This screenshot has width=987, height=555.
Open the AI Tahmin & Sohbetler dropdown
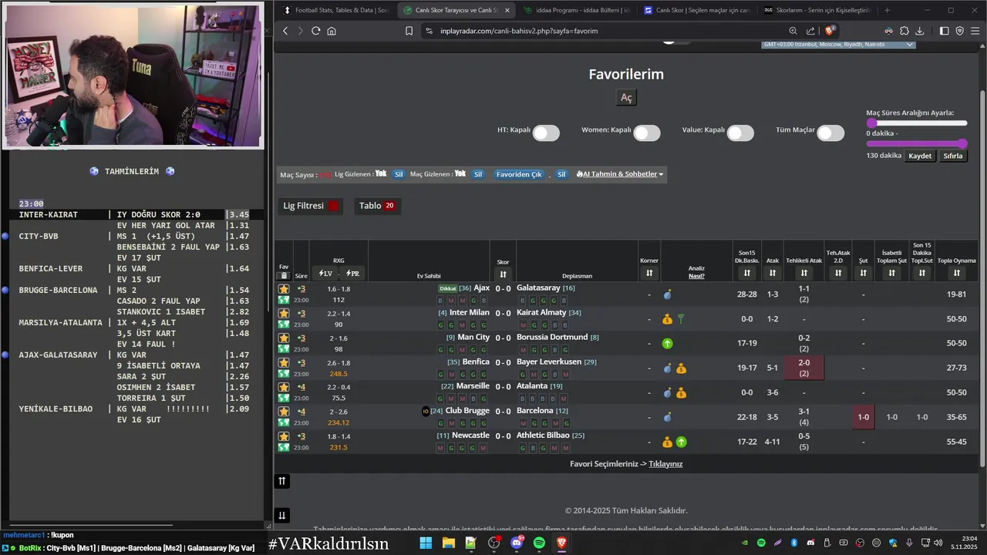coord(619,174)
